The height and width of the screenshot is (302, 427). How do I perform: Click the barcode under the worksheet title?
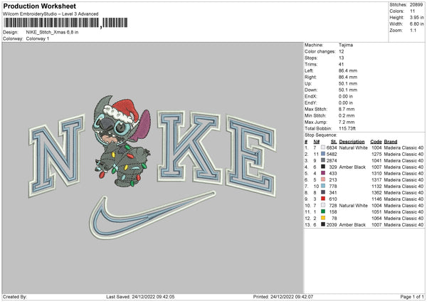click(65, 23)
